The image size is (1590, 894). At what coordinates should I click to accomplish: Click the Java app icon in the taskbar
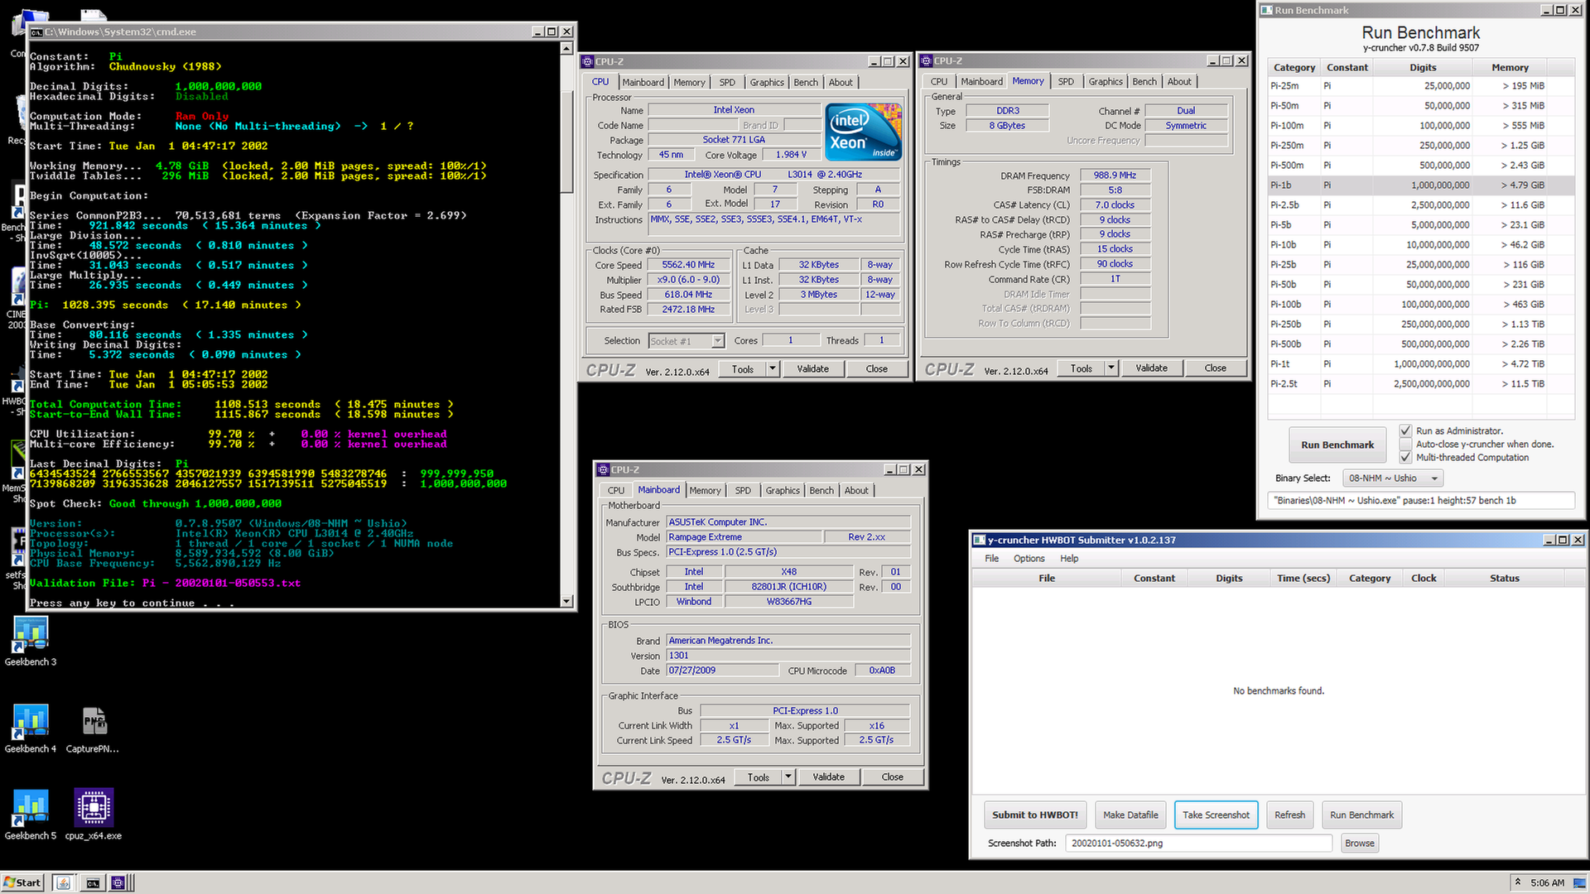pos(64,883)
